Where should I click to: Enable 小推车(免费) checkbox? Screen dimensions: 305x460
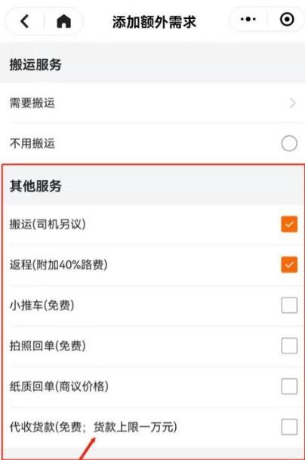(x=289, y=305)
